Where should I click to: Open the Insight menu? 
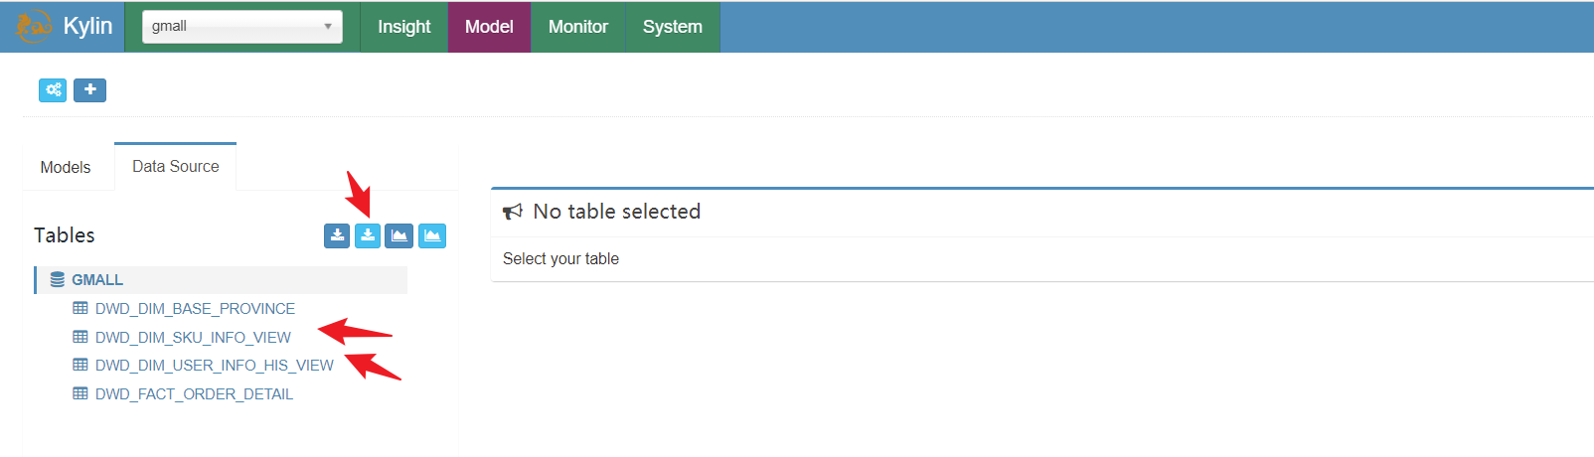(403, 27)
